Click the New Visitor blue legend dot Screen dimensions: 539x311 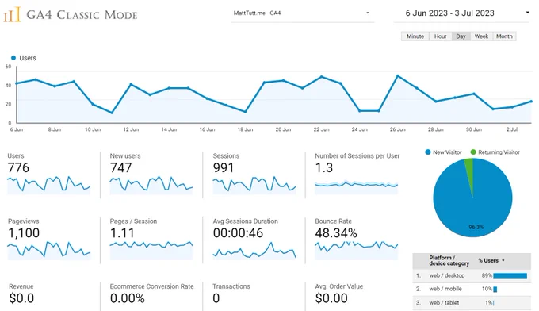pyautogui.click(x=427, y=152)
